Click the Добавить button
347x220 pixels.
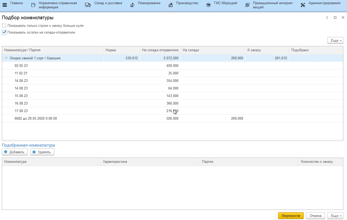click(15, 152)
